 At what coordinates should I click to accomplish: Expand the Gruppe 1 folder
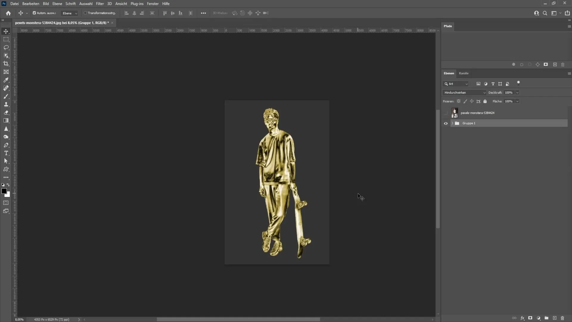click(452, 123)
